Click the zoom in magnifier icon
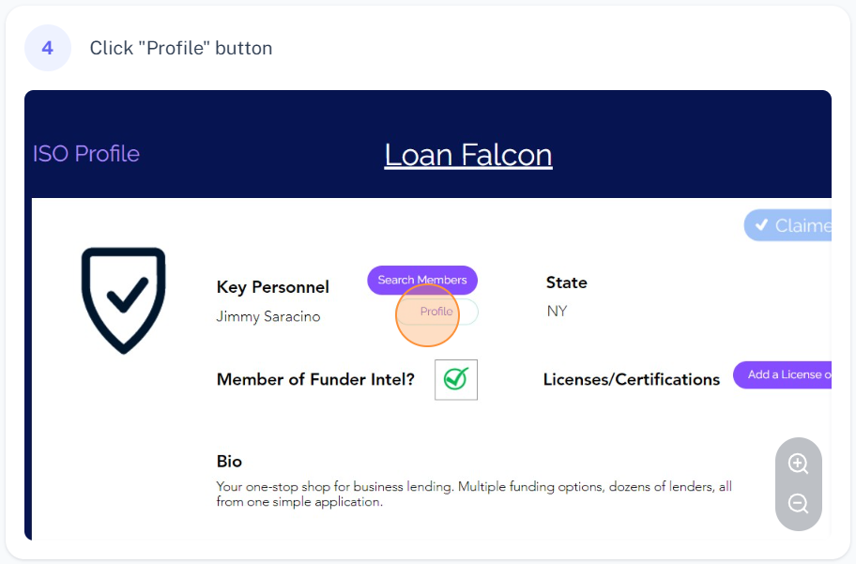Image resolution: width=856 pixels, height=564 pixels. click(798, 464)
